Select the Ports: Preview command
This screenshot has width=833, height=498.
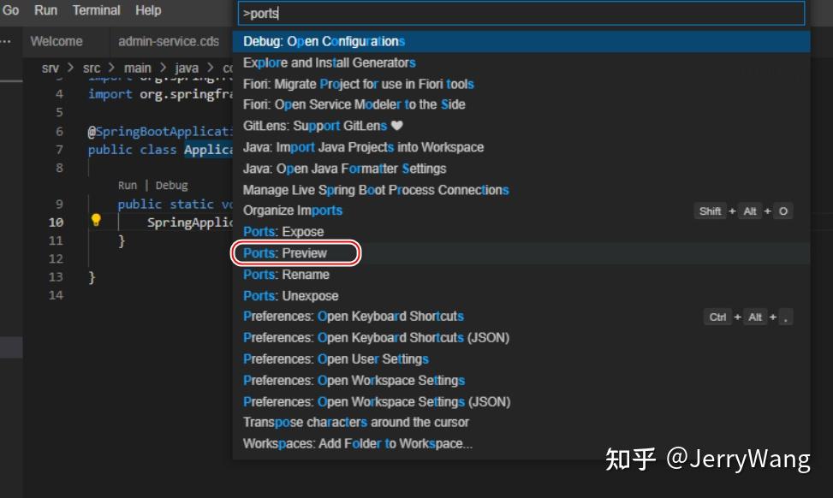[521, 253]
